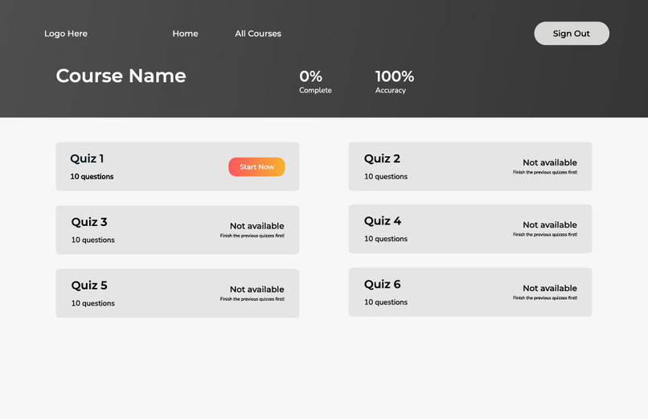Click the Logo Here link
This screenshot has width=648, height=419.
[66, 34]
